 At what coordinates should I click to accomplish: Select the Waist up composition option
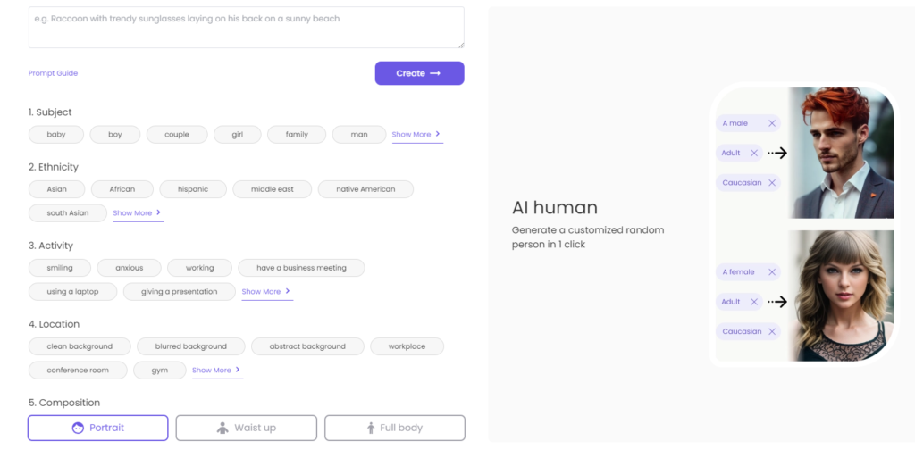(x=247, y=428)
